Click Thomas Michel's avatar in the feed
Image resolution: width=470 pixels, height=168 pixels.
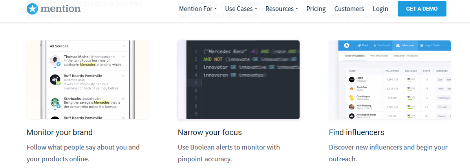55,61
